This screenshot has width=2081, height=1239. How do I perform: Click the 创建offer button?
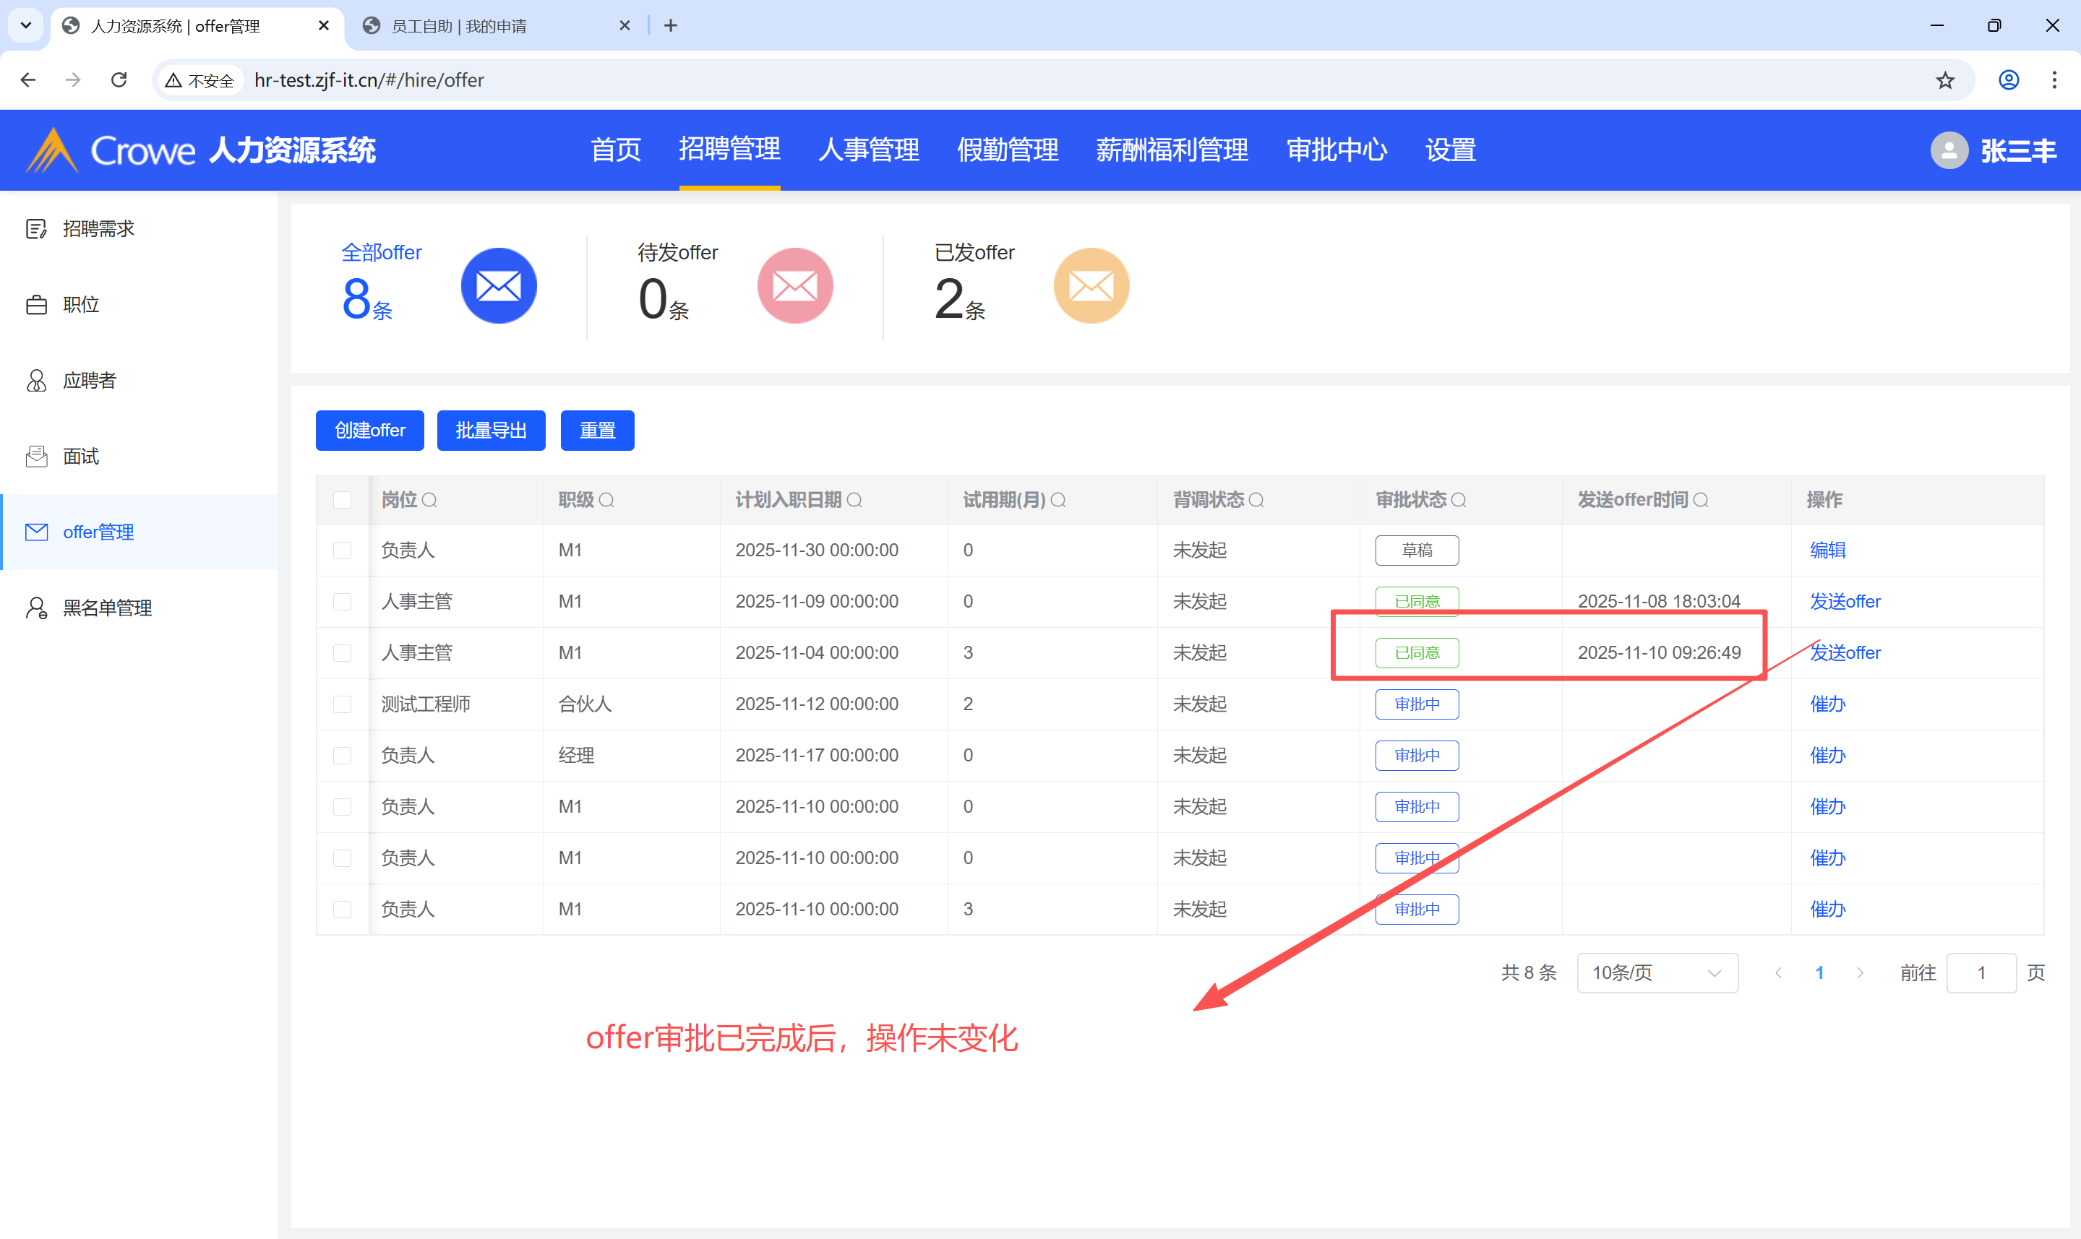click(369, 431)
